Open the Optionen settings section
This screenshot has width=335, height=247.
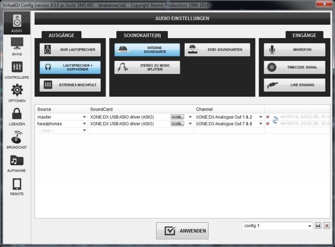(17, 93)
